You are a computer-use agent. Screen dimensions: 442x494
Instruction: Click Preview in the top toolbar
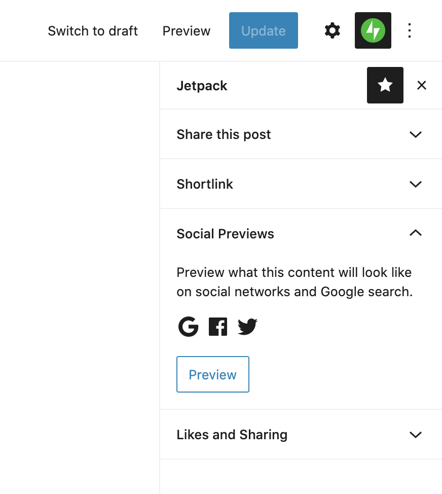(186, 30)
